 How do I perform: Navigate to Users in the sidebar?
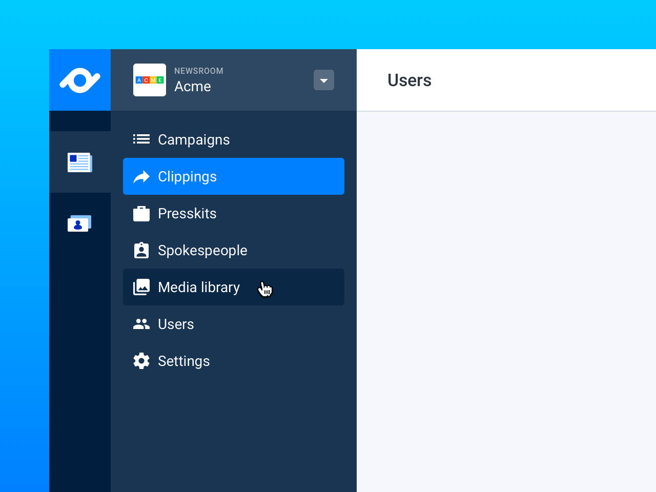click(234, 324)
